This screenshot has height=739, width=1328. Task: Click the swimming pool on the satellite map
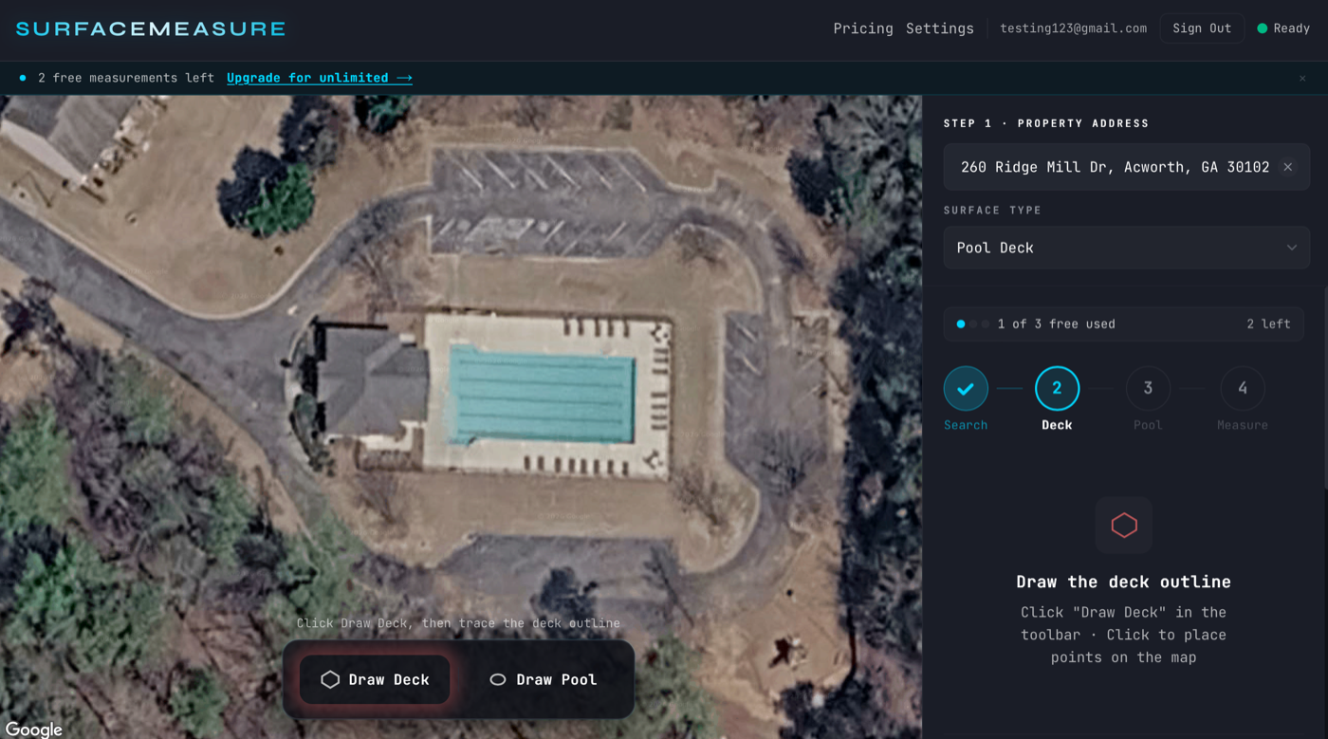pyautogui.click(x=541, y=394)
